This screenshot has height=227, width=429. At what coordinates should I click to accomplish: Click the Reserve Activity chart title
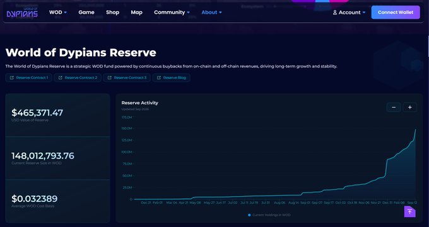coord(140,103)
